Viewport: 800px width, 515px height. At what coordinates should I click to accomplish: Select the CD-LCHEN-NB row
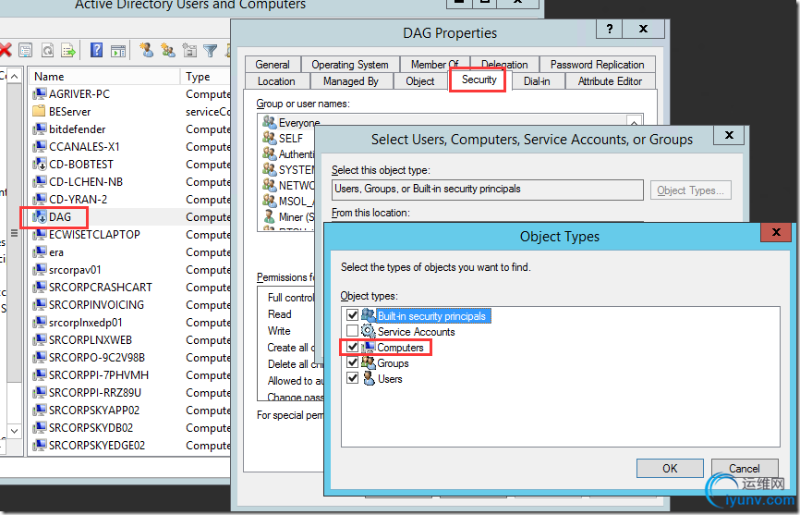130,182
